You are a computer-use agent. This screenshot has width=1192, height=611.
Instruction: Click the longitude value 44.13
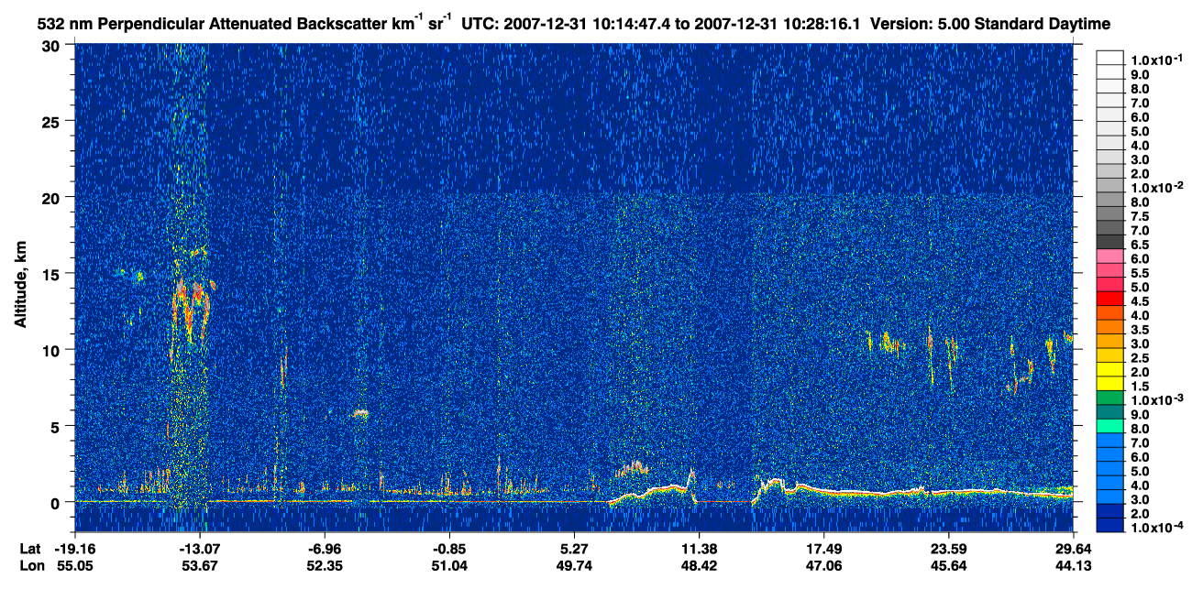(x=1073, y=566)
